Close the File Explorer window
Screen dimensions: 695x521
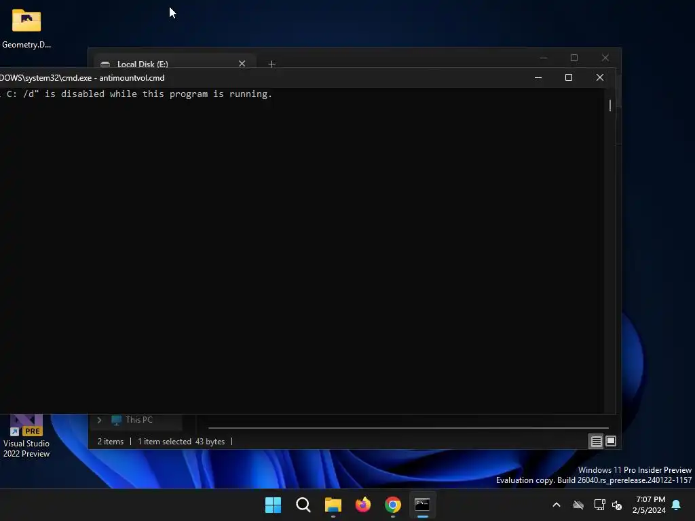click(x=605, y=58)
